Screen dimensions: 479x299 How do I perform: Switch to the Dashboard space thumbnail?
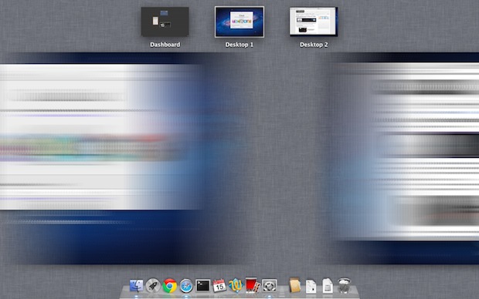165,22
